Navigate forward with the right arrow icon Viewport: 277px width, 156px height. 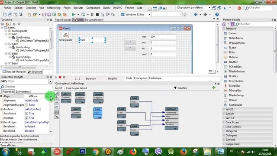point(205,14)
